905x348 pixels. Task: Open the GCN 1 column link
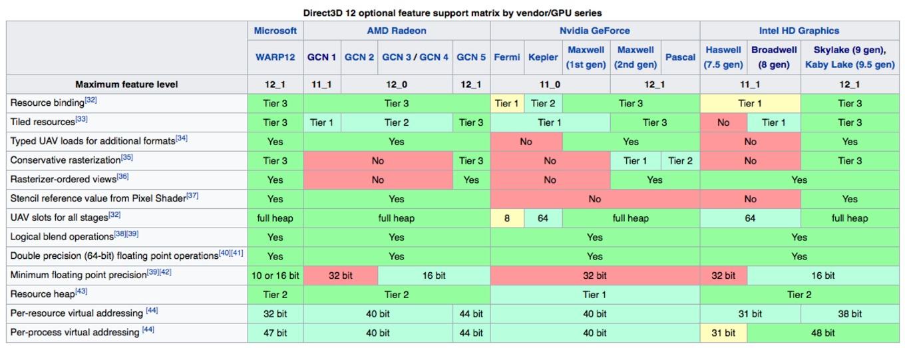point(321,57)
